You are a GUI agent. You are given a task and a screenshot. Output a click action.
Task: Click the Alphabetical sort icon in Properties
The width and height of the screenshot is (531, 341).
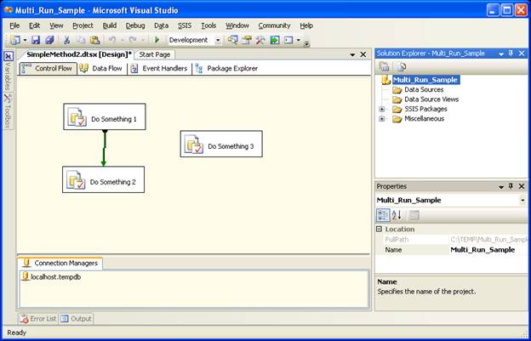[397, 215]
